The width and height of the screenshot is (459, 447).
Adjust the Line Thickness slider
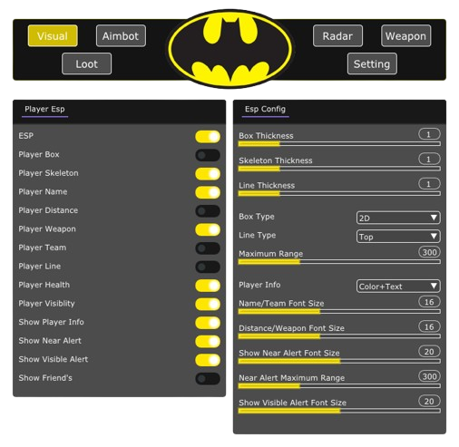pos(339,193)
